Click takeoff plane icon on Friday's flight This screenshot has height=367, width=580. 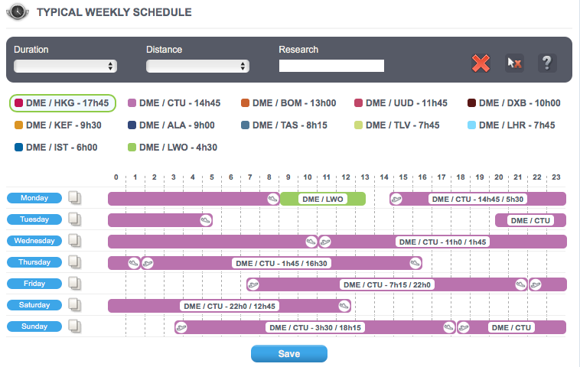coord(253,284)
